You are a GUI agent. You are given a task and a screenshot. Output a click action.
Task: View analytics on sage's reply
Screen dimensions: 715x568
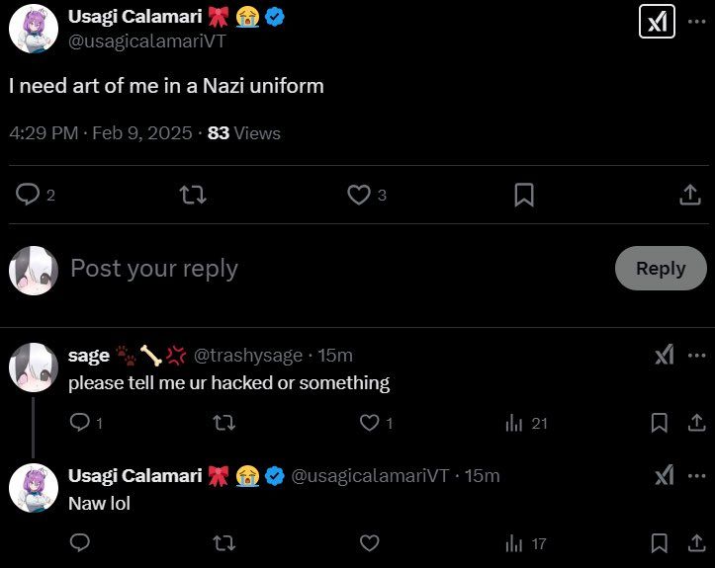tap(514, 423)
